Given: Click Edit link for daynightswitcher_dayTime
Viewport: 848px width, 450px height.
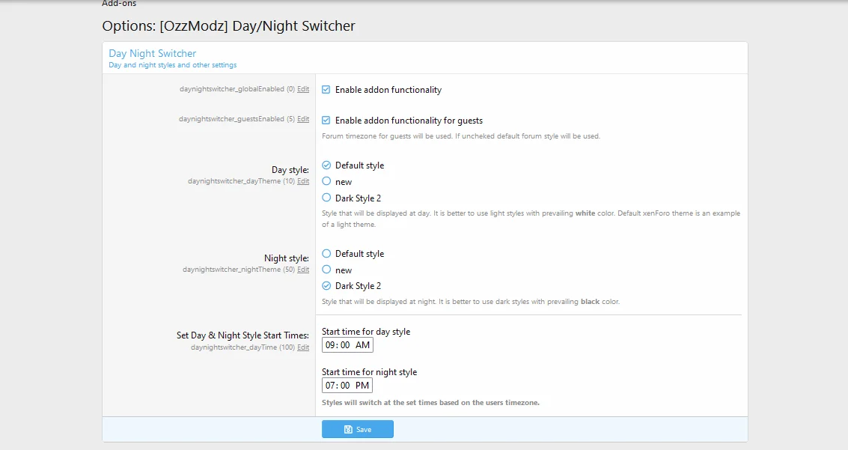Looking at the screenshot, I should [303, 347].
